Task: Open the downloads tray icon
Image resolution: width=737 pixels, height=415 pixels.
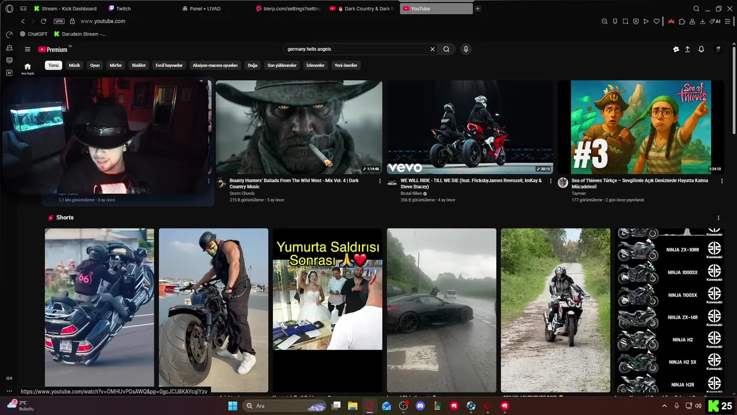Action: pyautogui.click(x=703, y=21)
